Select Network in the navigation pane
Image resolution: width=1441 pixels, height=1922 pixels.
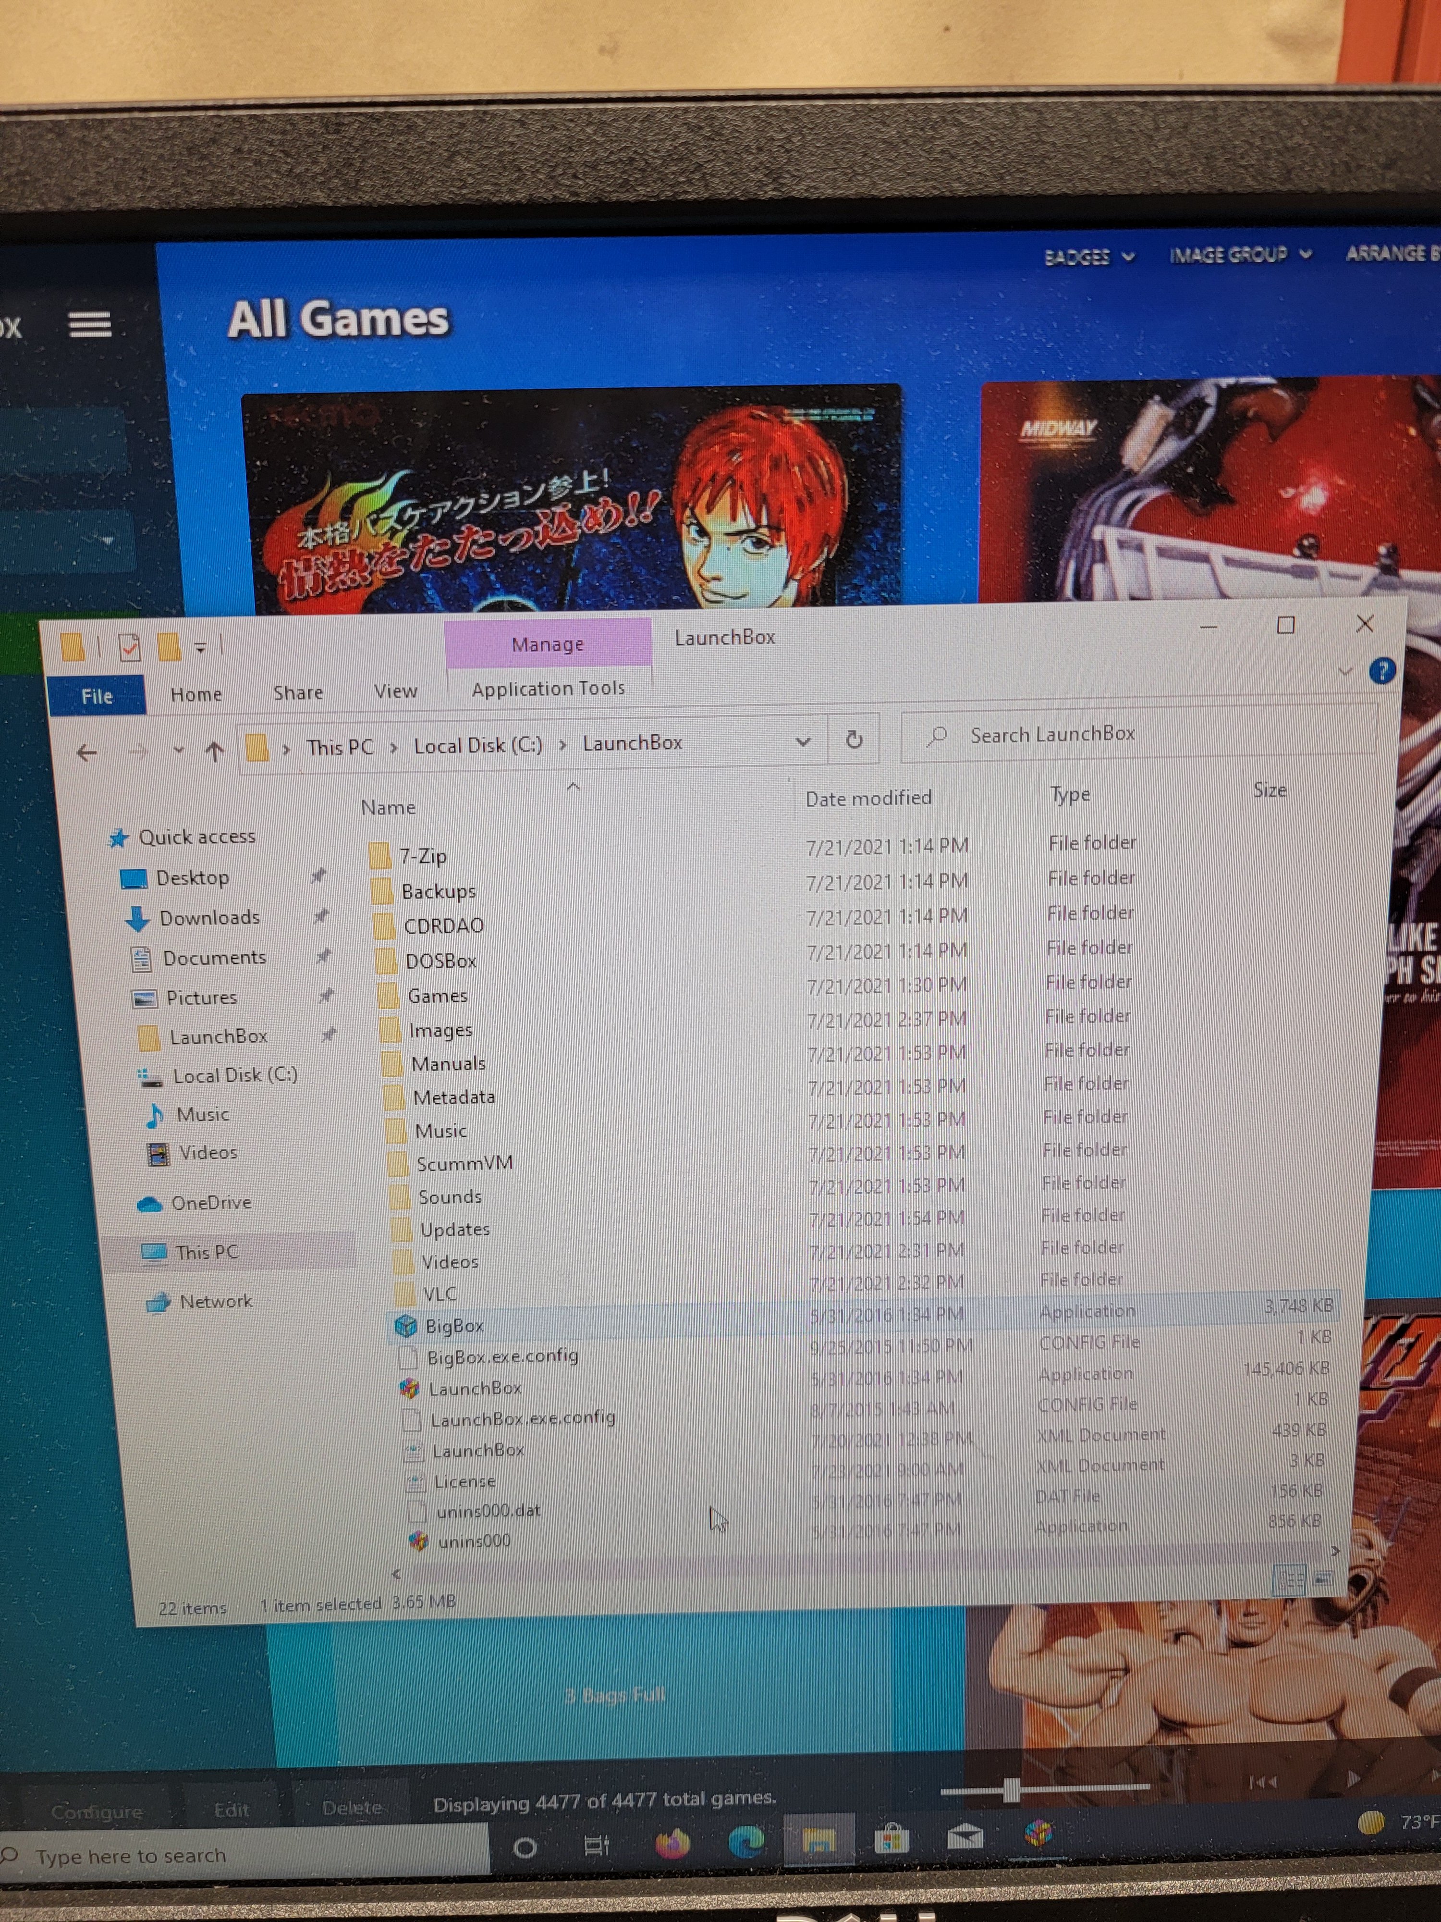215,1301
